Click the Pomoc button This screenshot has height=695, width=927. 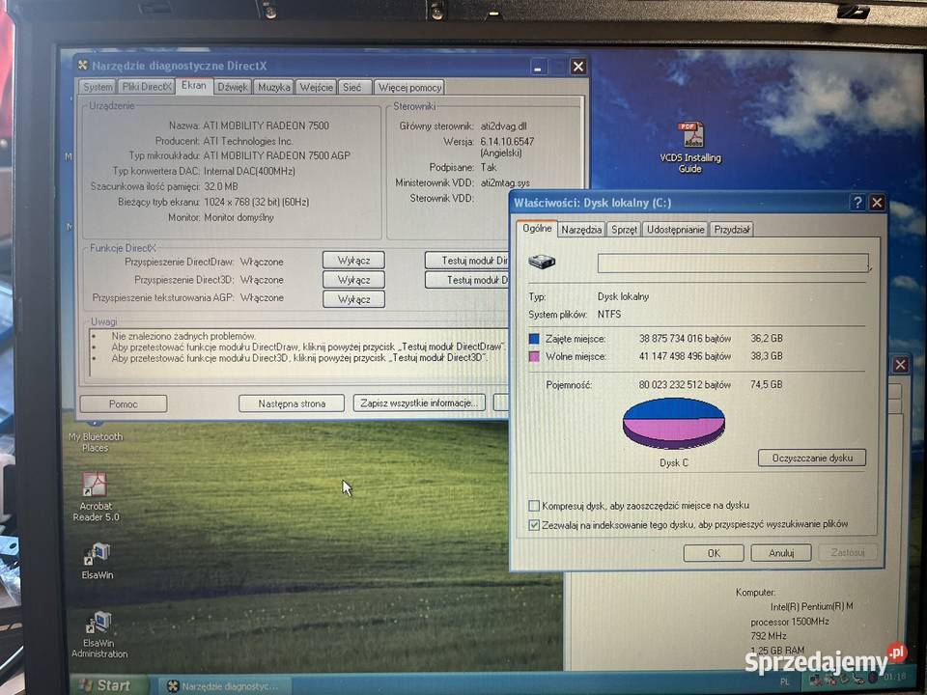[123, 404]
